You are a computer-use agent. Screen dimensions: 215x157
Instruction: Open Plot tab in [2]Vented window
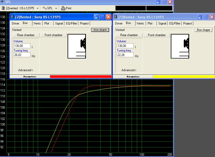tap(47, 23)
